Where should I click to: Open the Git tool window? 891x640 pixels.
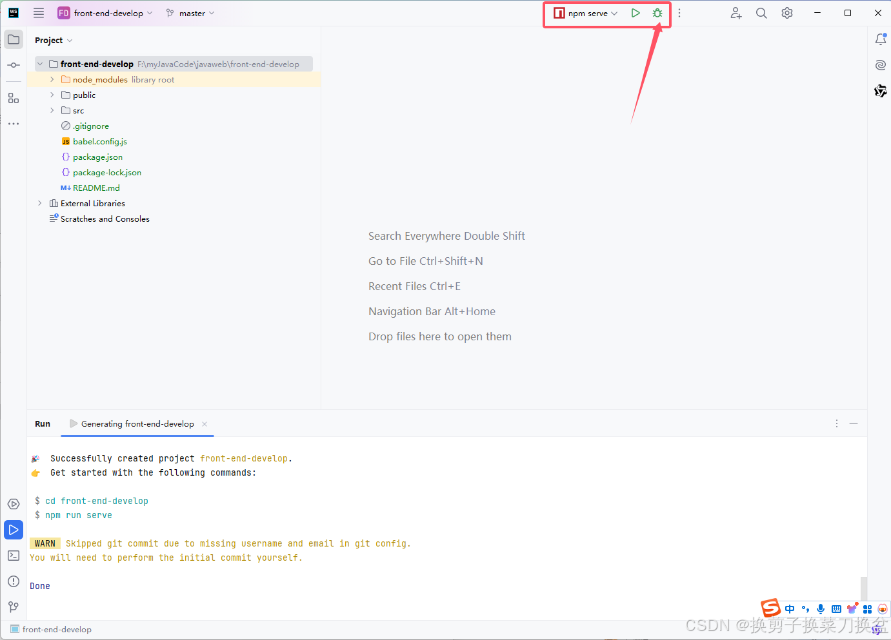14,606
